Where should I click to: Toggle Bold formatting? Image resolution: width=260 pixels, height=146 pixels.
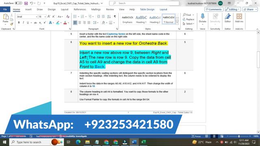tap(19, 23)
